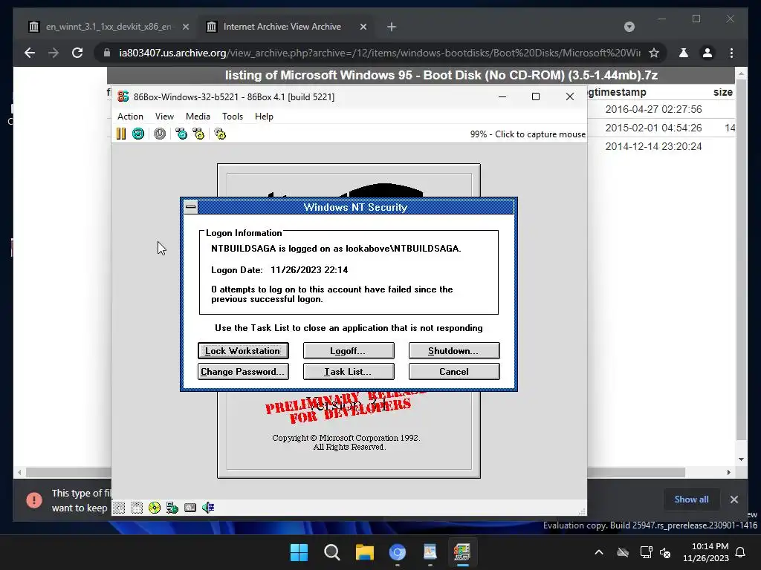Click the download warning exclamation icon
Image resolution: width=761 pixels, height=570 pixels.
34,499
